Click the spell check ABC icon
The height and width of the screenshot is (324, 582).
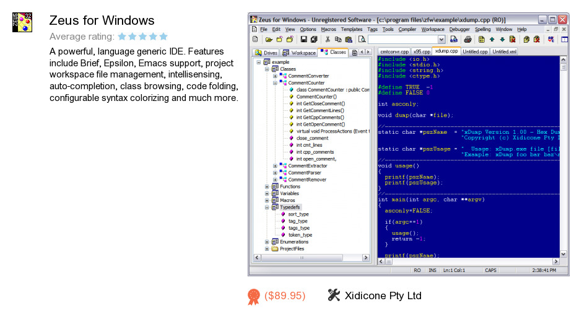[x=551, y=39]
